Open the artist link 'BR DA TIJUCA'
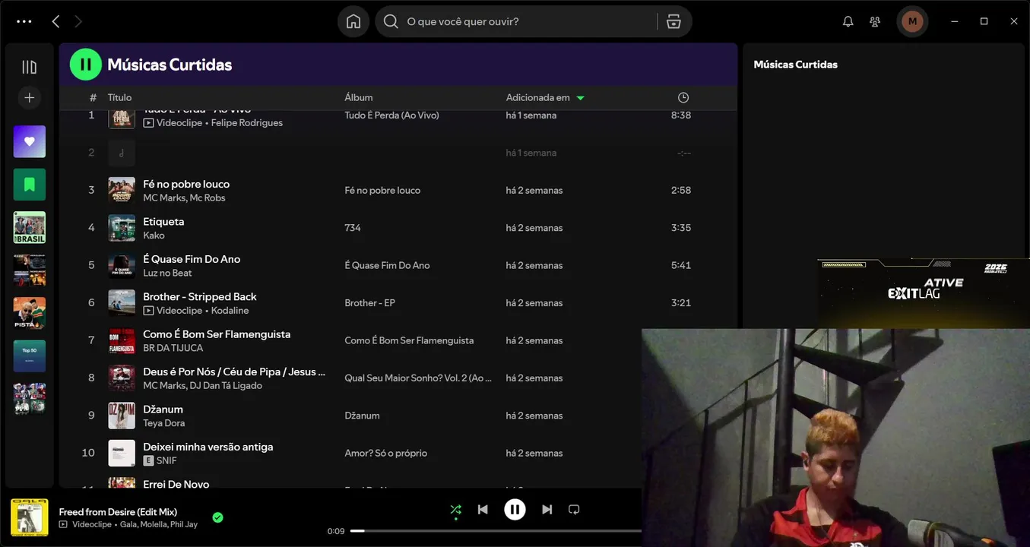Screen dimensions: 1030x547 click(x=173, y=348)
